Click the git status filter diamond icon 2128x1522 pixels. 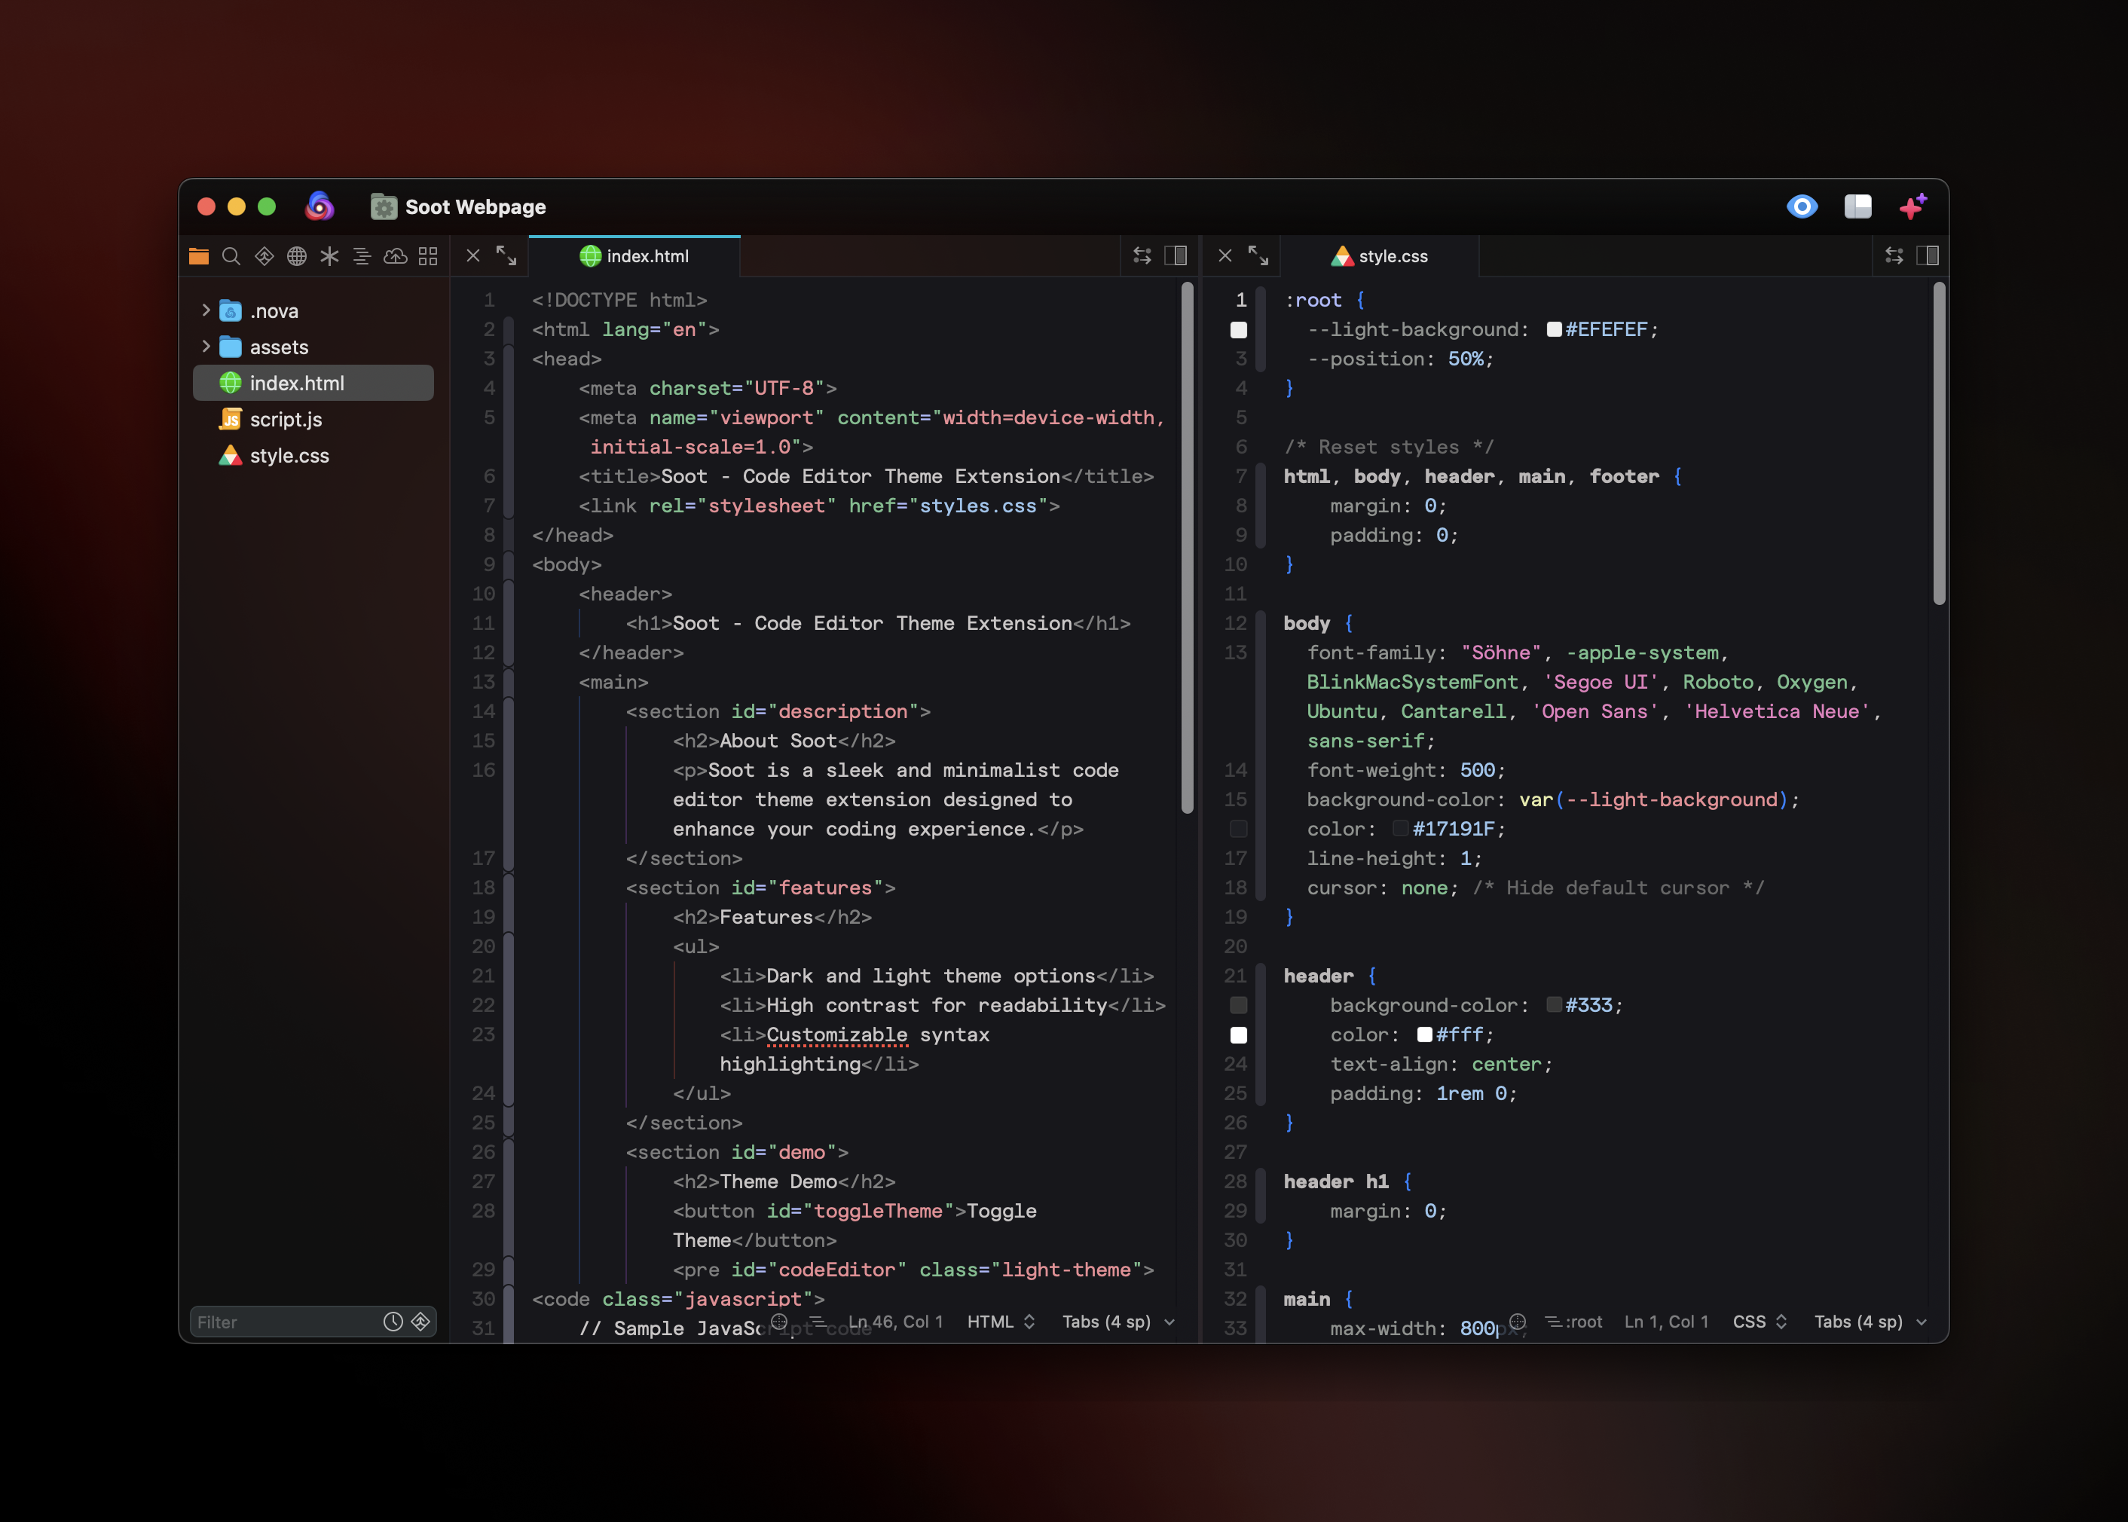pos(420,1322)
